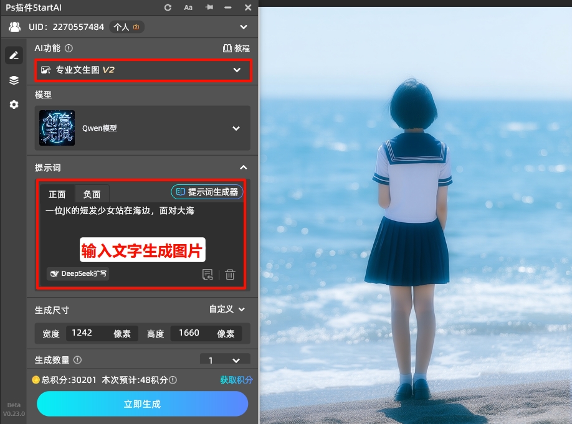This screenshot has width=572, height=424.
Task: Enable DeepSeek扩写 expansion
Action: 77,273
